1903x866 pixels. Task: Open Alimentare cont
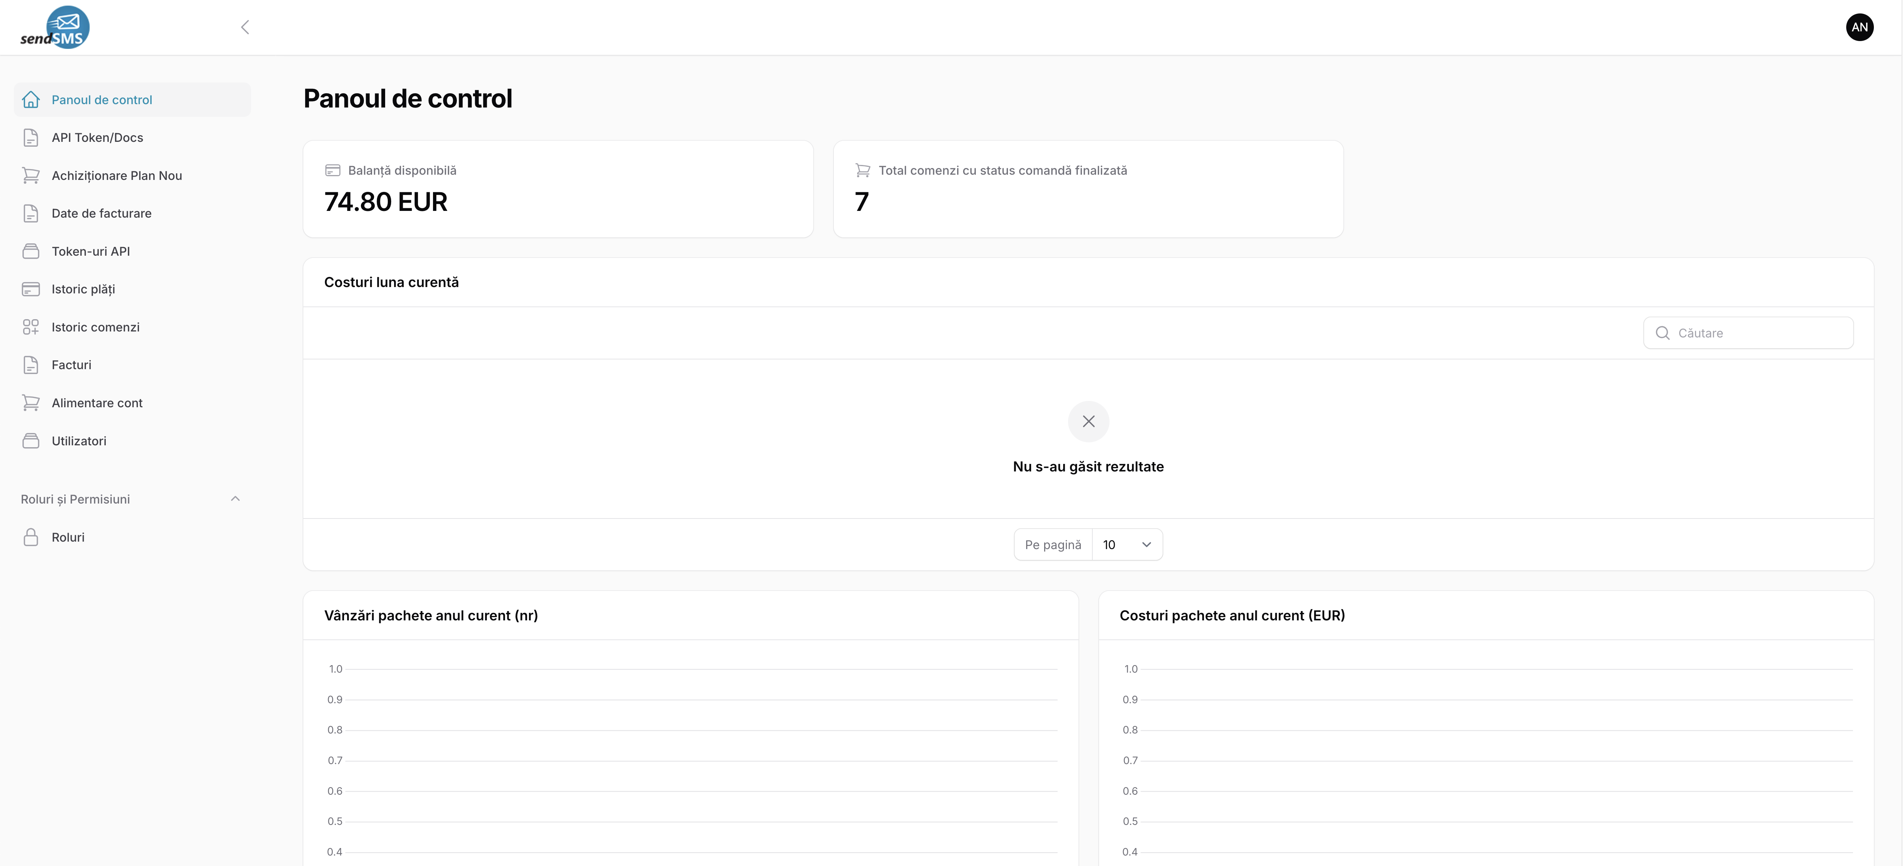click(x=132, y=403)
